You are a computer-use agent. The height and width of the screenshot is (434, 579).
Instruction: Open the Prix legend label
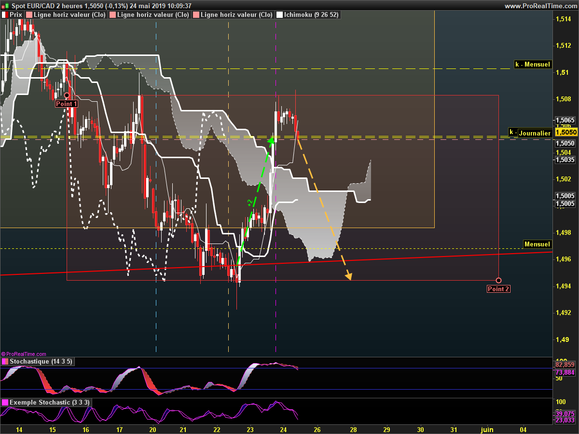(x=16, y=15)
